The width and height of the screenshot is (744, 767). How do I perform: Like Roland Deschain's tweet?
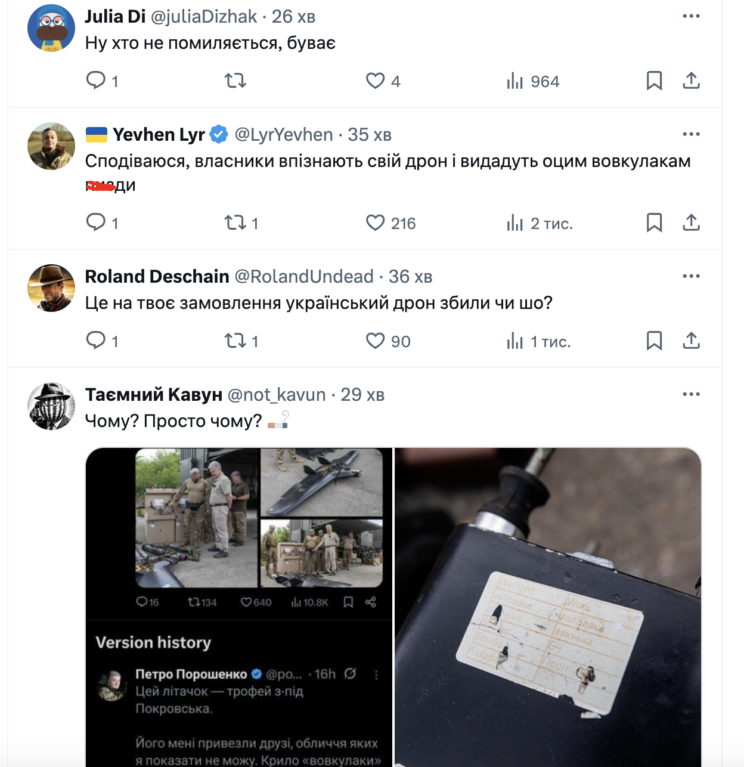[x=376, y=341]
